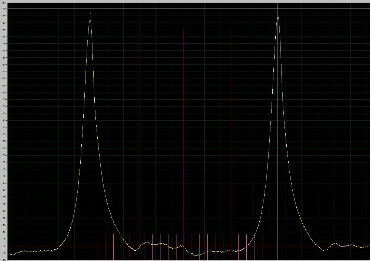Click the apex of the left yellow peak
Image resolution: width=370 pixels, height=261 pixels.
coord(90,20)
